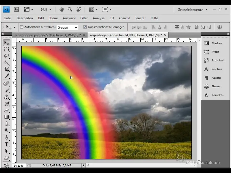The height and width of the screenshot is (173, 231).
Task: Open the Datei menu
Action: [x=8, y=18]
